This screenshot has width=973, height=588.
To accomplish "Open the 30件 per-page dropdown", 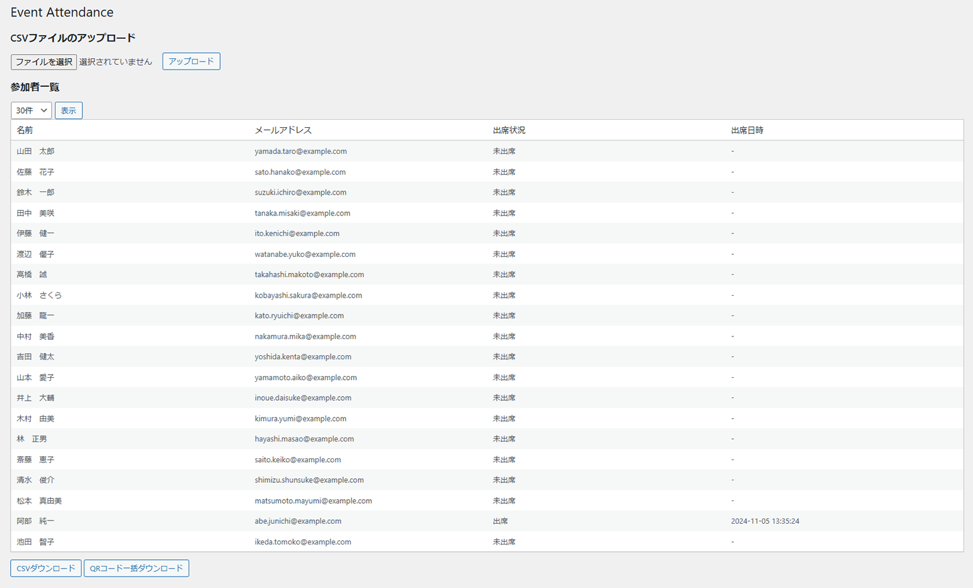I will click(x=31, y=110).
